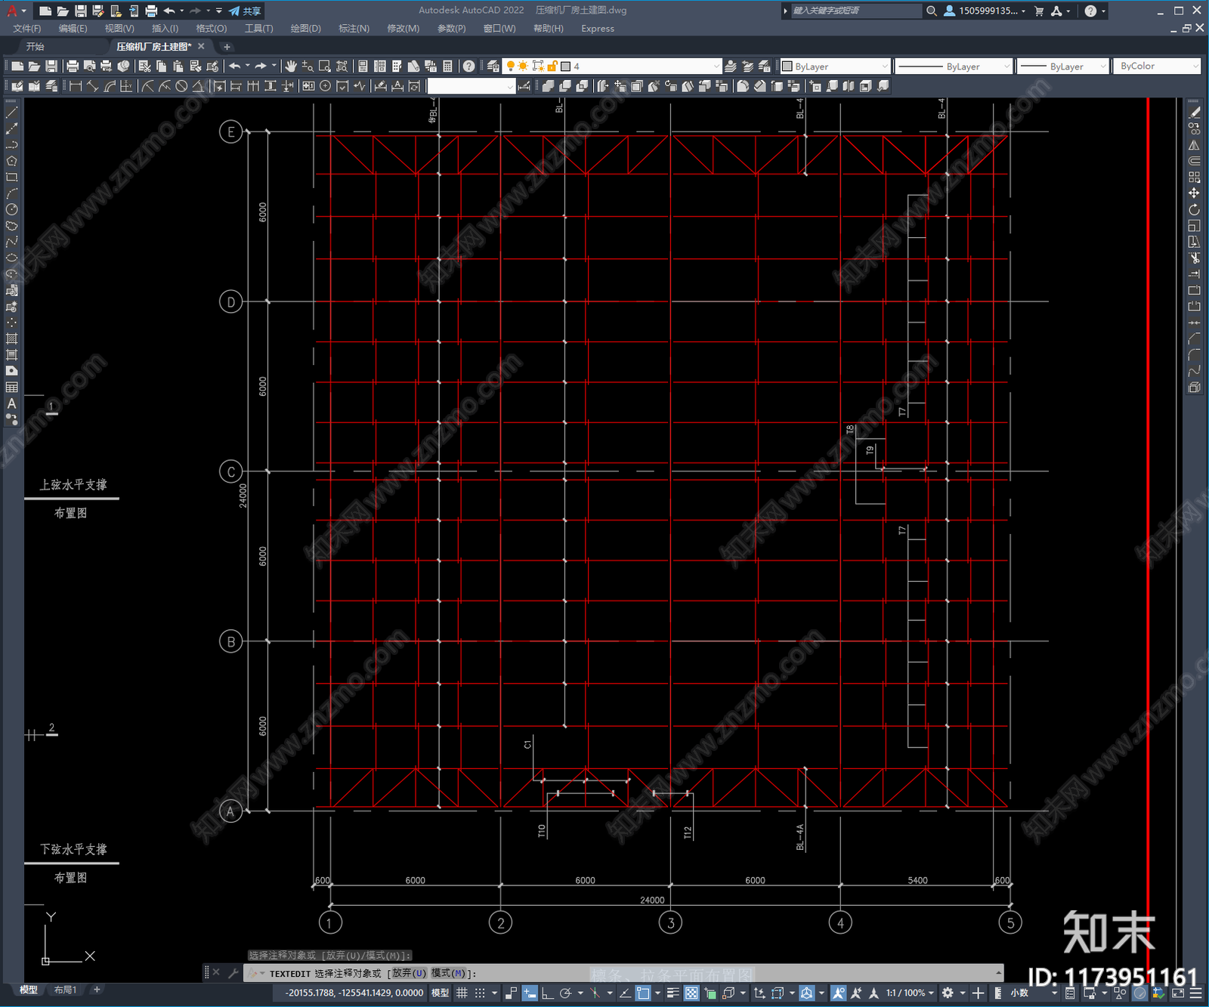This screenshot has height=1007, width=1209.
Task: Open the Layer Properties Manager
Action: pyautogui.click(x=493, y=66)
